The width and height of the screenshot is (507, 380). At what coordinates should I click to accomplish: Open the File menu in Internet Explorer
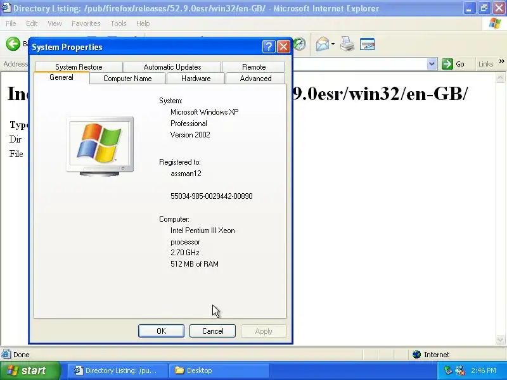(11, 23)
